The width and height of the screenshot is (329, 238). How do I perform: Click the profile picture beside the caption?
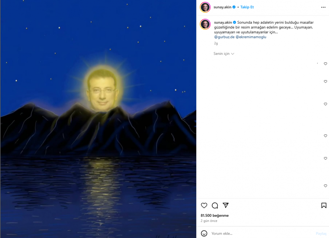(x=205, y=24)
